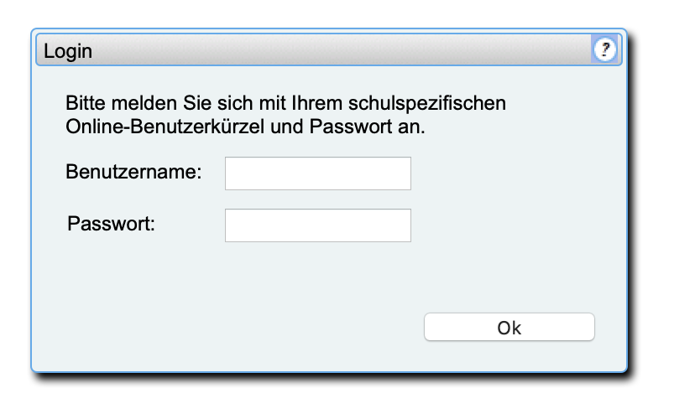Place cursor in the field beside Benutzername
The width and height of the screenshot is (695, 414).
pos(317,173)
